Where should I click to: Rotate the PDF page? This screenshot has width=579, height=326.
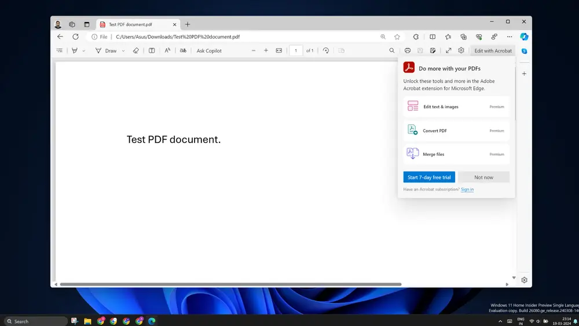pos(326,50)
